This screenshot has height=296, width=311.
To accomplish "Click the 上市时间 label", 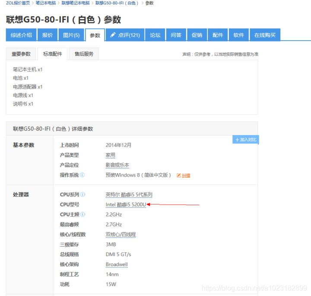I will pyautogui.click(x=70, y=145).
